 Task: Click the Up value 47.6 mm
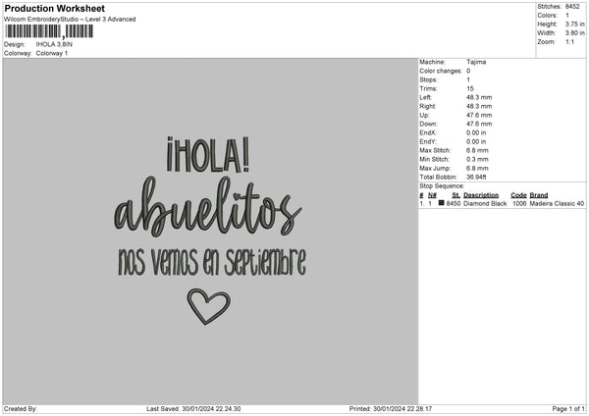[x=479, y=115]
